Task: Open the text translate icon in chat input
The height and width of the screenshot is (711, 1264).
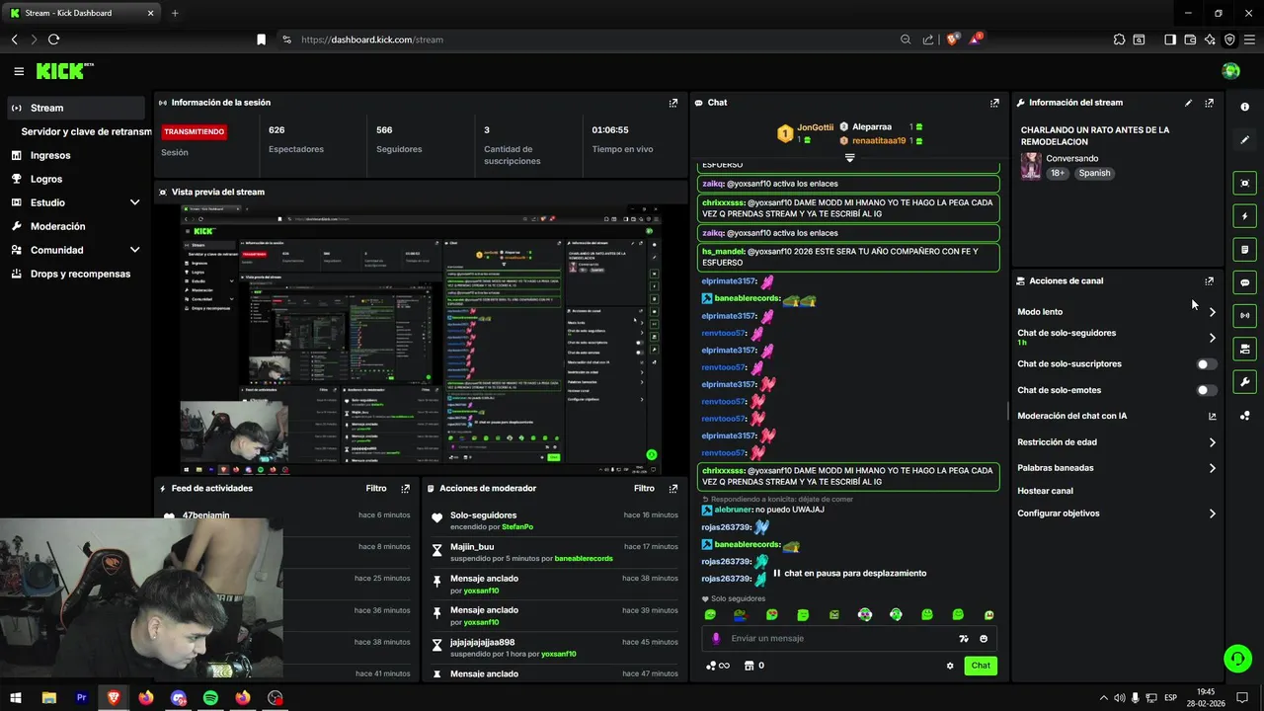Action: (964, 639)
